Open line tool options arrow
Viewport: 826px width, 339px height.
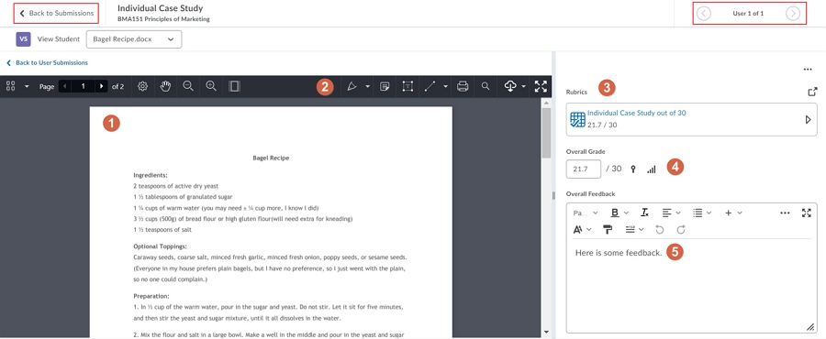tap(445, 87)
